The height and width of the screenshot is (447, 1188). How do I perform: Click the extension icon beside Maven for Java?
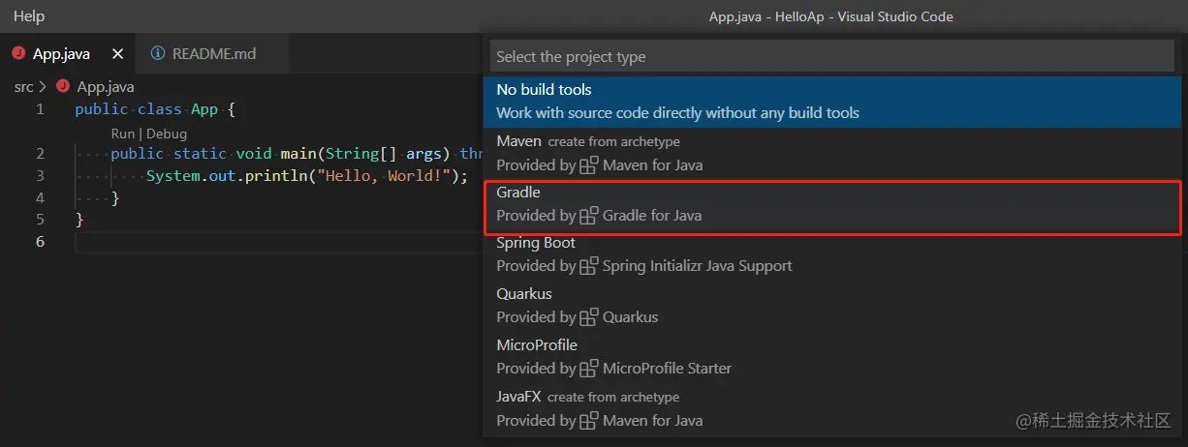point(589,165)
